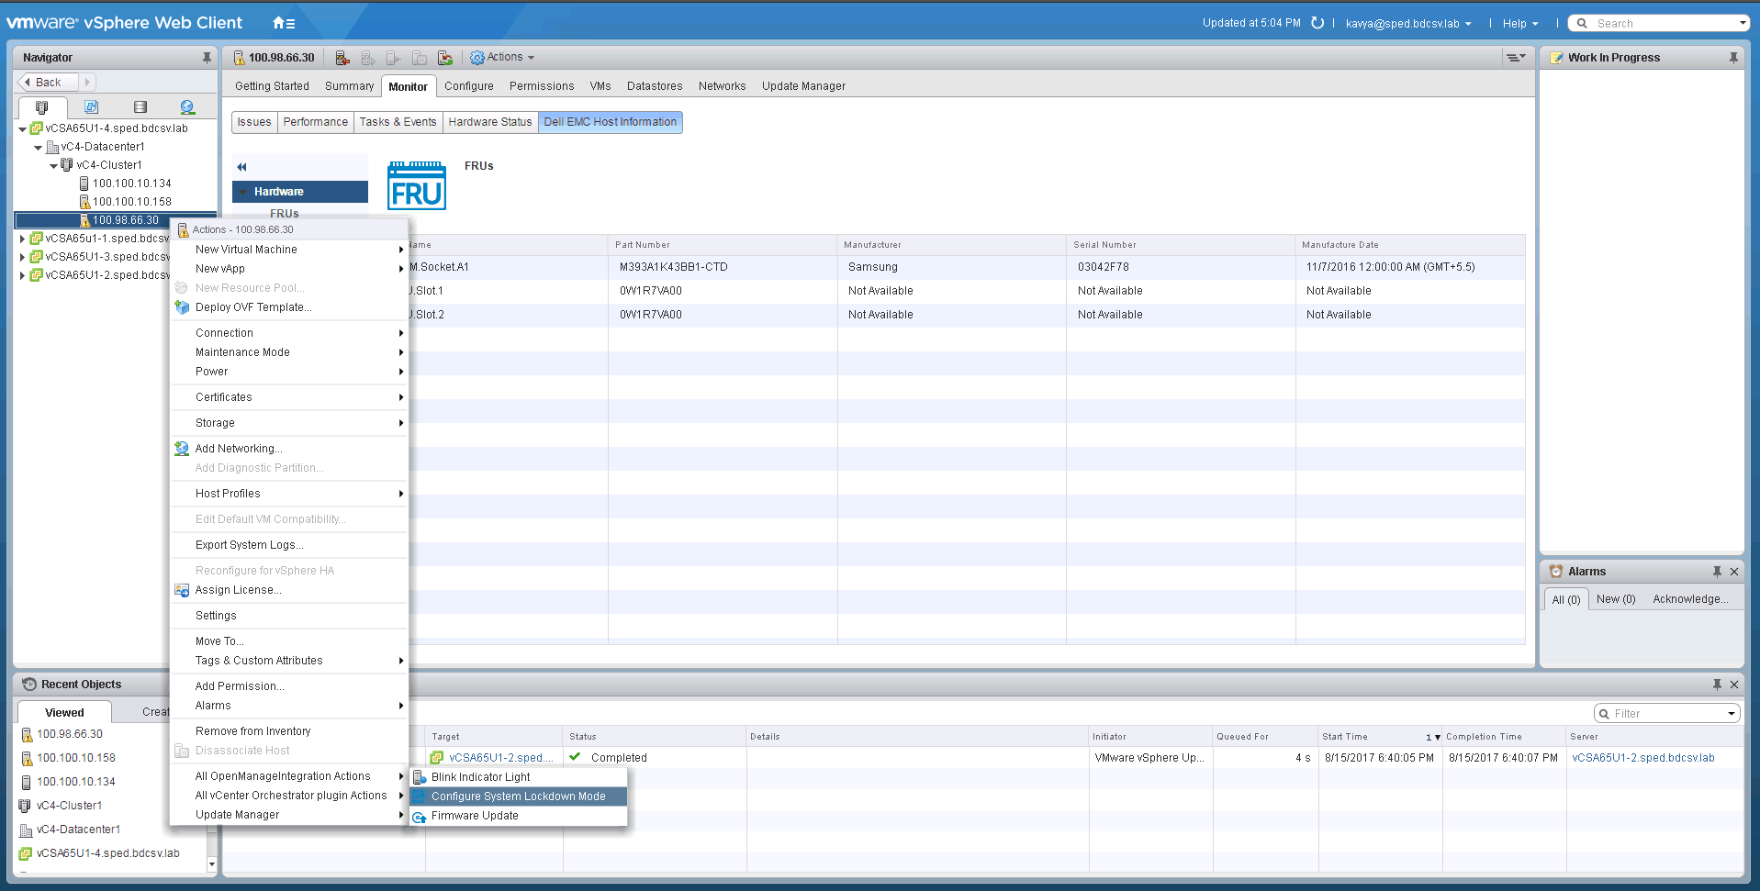Choose Configure System Lockdown Mode
The image size is (1760, 891).
coord(519,796)
